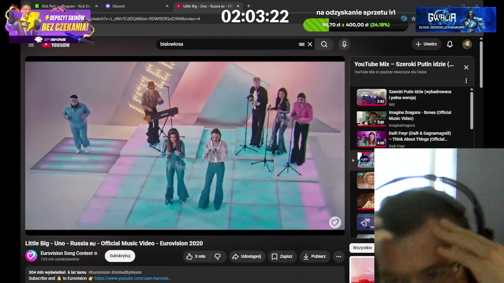Screen dimensions: 504x283
Task: Open the account avatar menu
Action: (467, 44)
